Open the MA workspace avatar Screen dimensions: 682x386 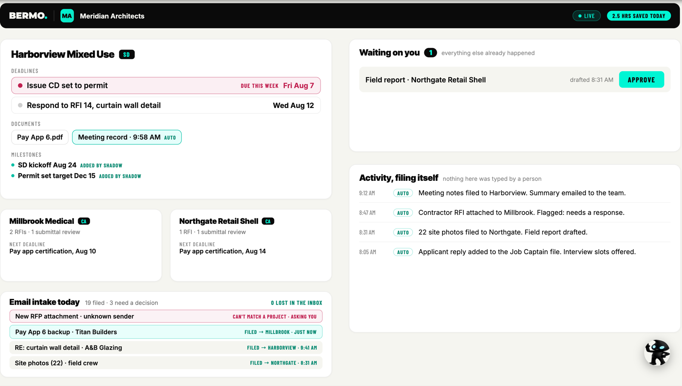[67, 16]
